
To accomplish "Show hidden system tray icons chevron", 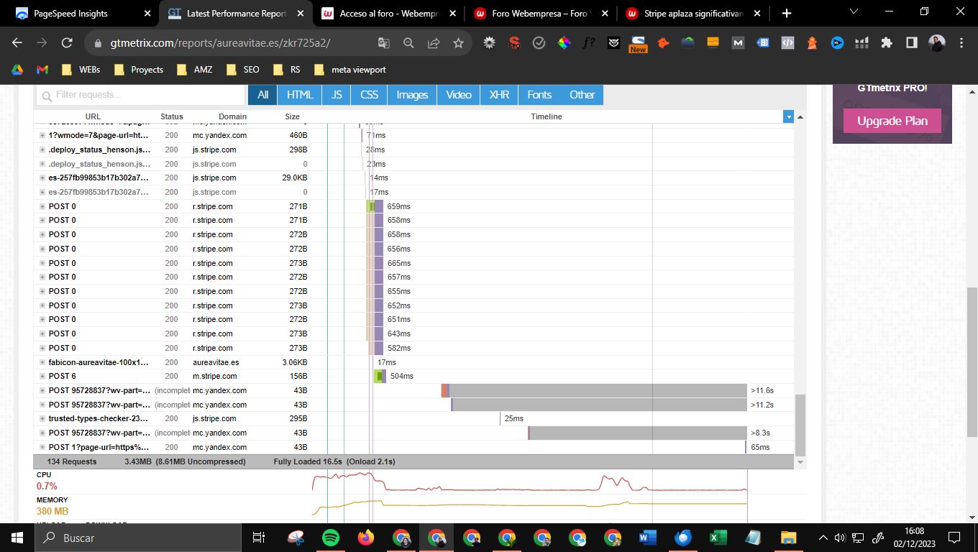I will pos(823,537).
